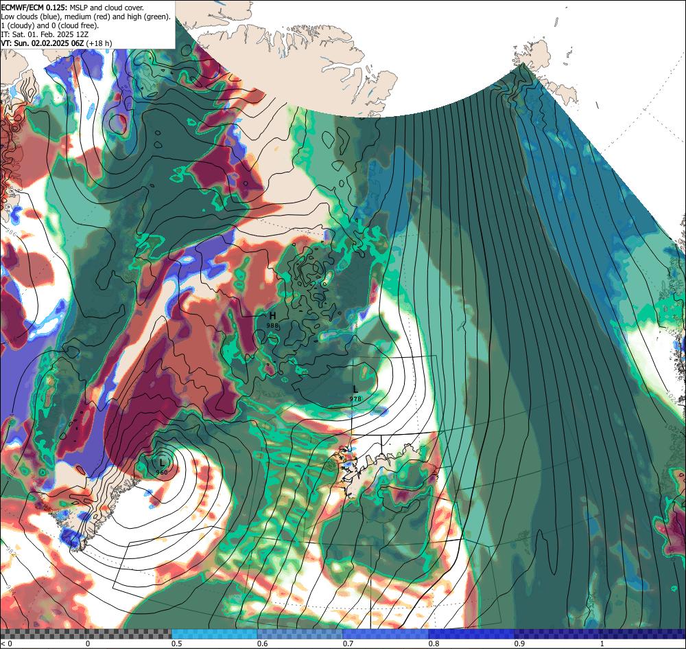Image resolution: width=686 pixels, height=649 pixels.
Task: Click the L symbol above the 960 value
Action: tap(162, 462)
